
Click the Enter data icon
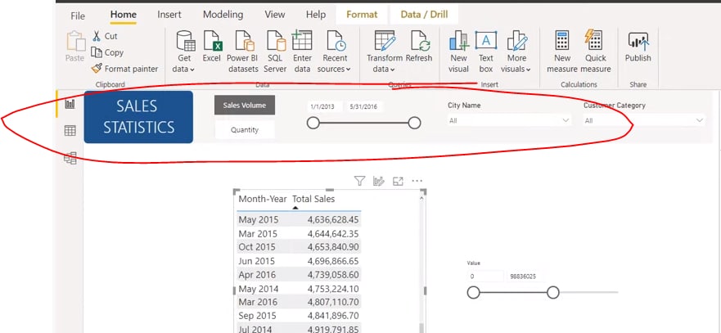[x=302, y=40]
